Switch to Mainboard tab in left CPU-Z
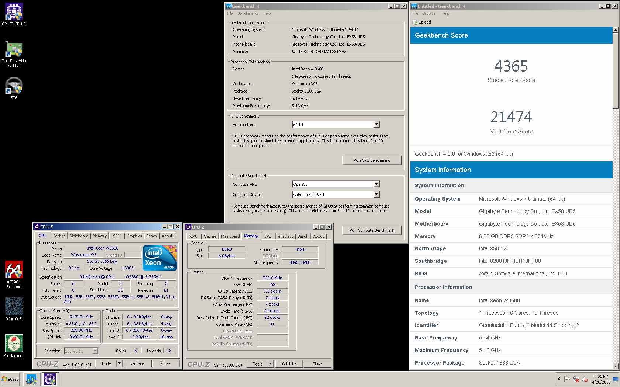 tap(79, 236)
